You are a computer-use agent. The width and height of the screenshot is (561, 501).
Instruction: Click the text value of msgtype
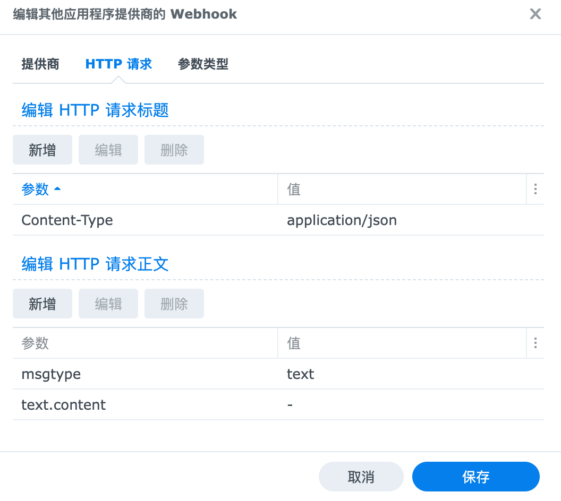click(x=301, y=374)
